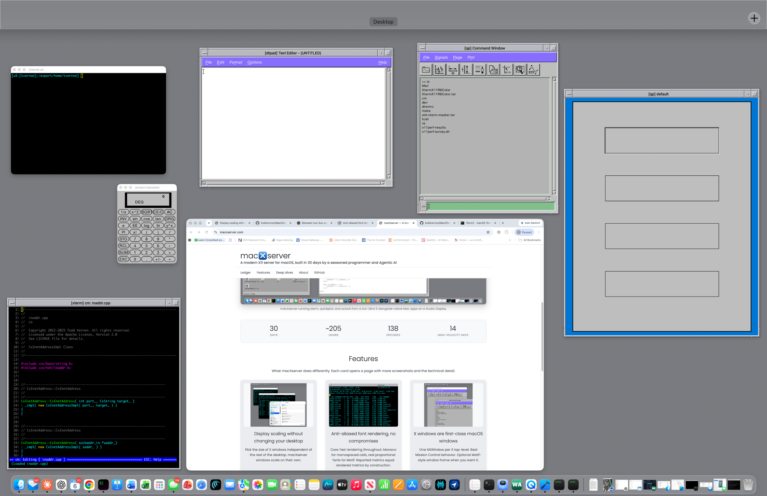Image resolution: width=767 pixels, height=496 pixels.
Task: Toggle DRG angle mode on calculator
Action: coord(170,219)
